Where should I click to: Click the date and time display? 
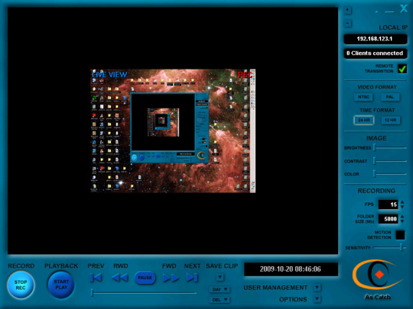291,269
